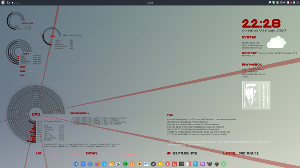Launch Spotify from the dock

[x=125, y=164]
